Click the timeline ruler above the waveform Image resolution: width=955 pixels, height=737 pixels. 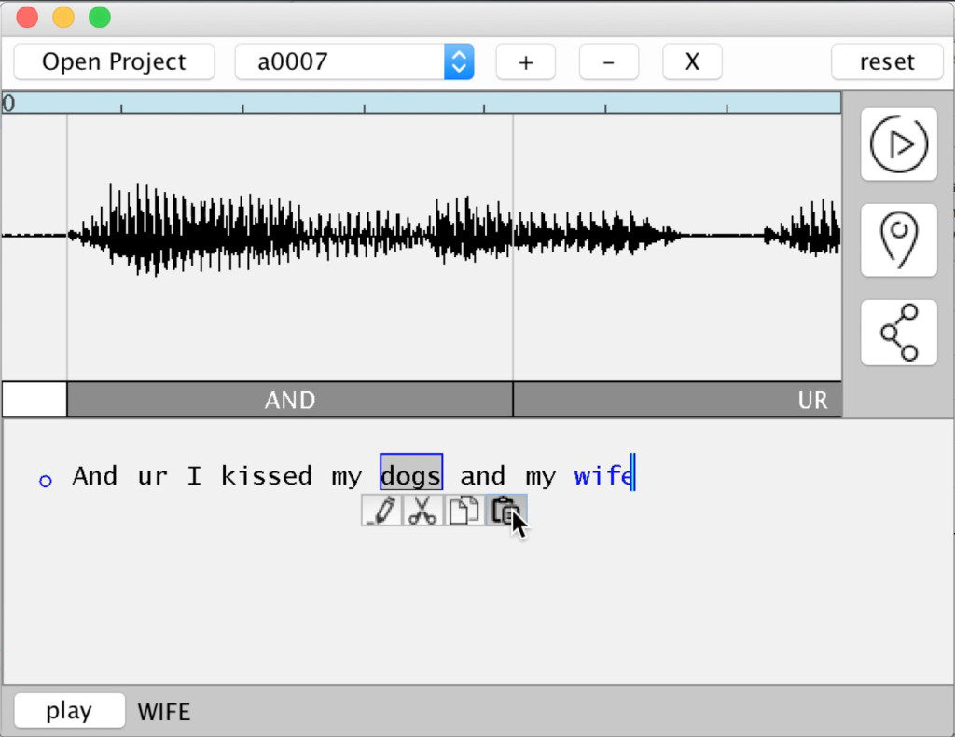tap(420, 102)
